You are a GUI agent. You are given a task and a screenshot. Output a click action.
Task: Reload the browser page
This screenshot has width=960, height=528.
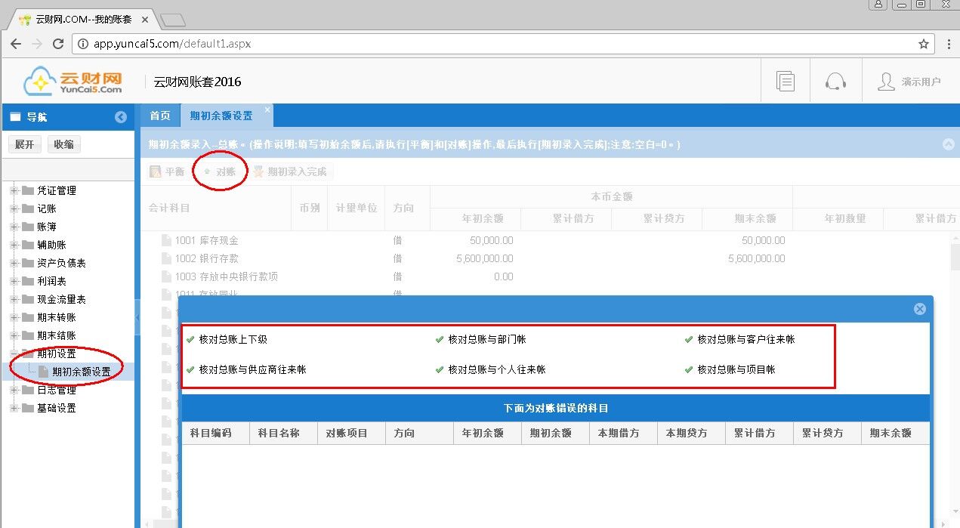pyautogui.click(x=58, y=44)
